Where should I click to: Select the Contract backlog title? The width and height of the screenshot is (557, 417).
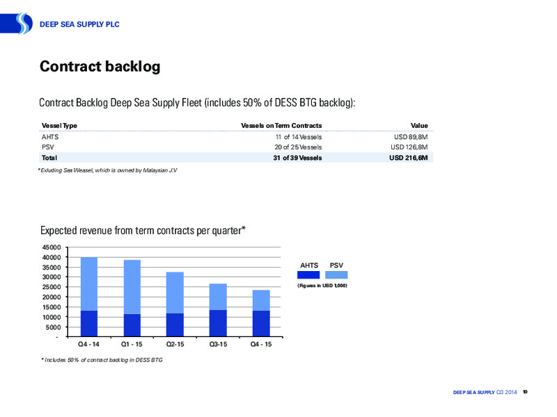(x=100, y=66)
